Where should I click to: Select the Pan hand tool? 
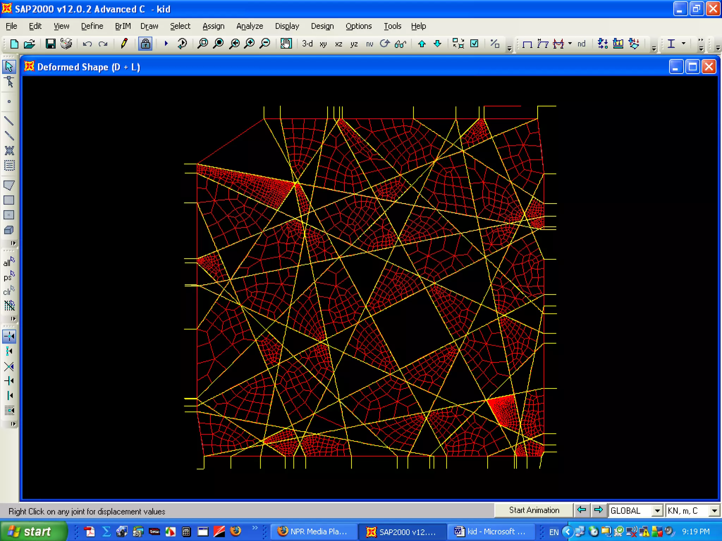(286, 44)
